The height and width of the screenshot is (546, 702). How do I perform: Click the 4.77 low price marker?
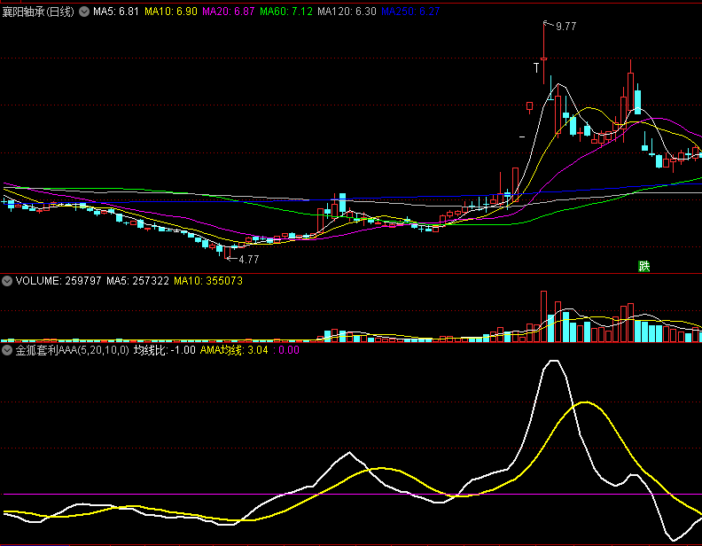tap(248, 260)
